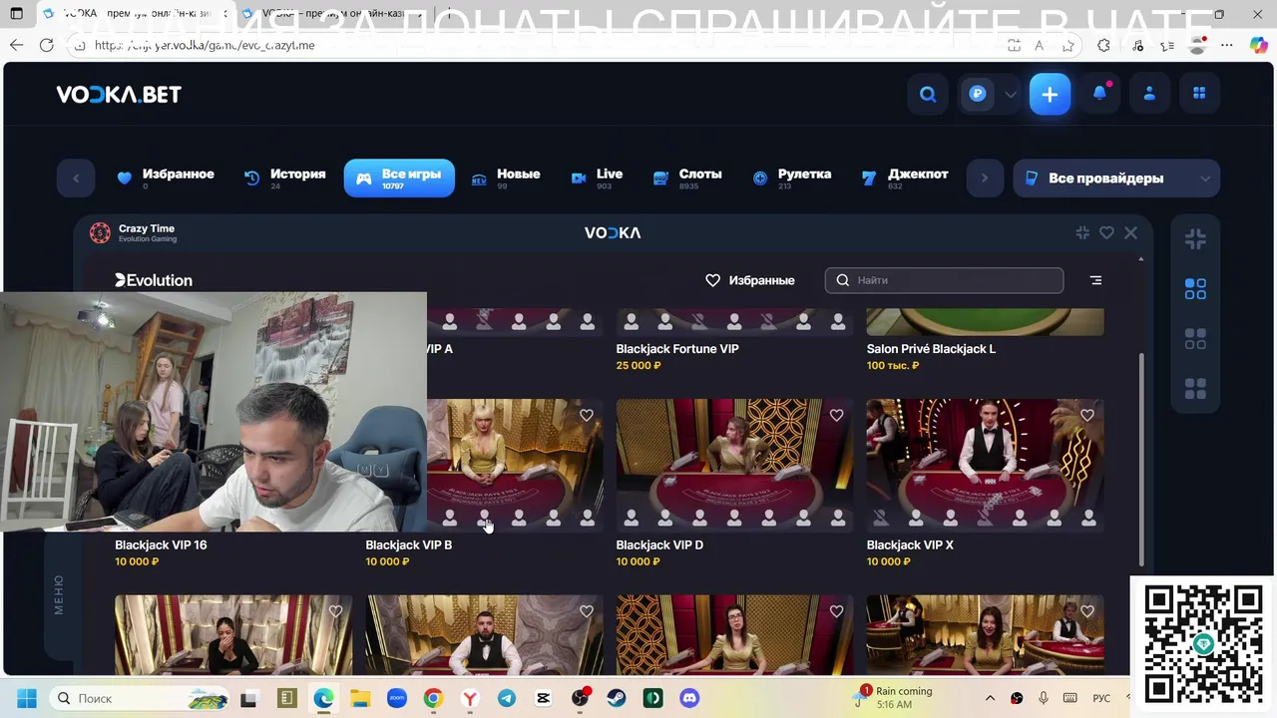Show next game categories arrow
This screenshot has height=718, width=1277.
point(985,179)
